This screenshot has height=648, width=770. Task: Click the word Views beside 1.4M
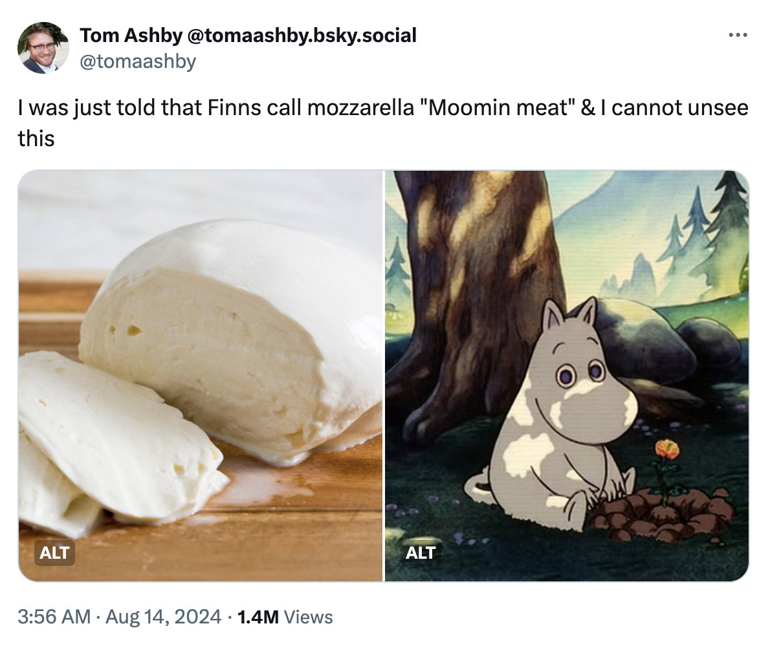[309, 616]
